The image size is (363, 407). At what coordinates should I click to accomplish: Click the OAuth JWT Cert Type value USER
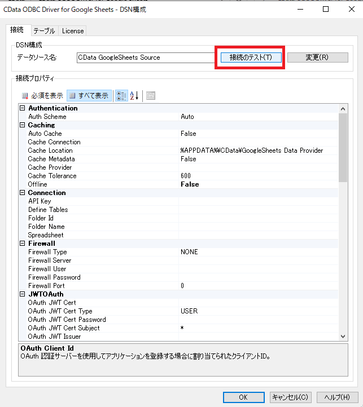(x=189, y=311)
